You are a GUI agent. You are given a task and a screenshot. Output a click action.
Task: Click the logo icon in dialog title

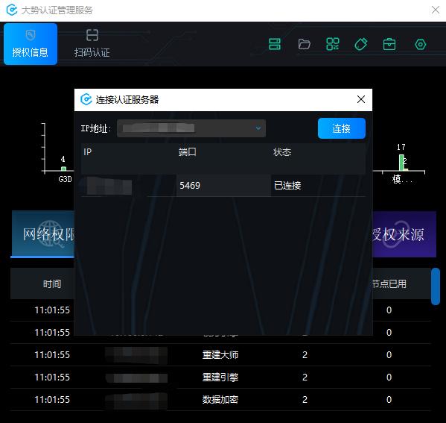pos(86,99)
